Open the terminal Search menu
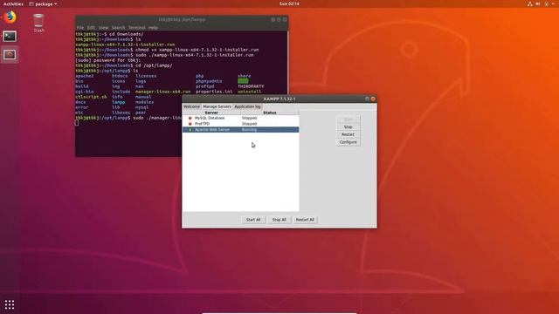 (x=118, y=27)
